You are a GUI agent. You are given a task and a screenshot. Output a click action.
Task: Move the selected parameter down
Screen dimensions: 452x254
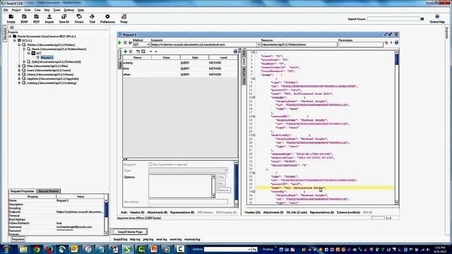point(150,52)
